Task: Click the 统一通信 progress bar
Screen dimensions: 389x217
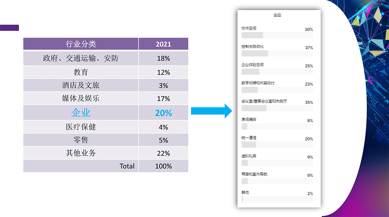Action: pos(277,145)
